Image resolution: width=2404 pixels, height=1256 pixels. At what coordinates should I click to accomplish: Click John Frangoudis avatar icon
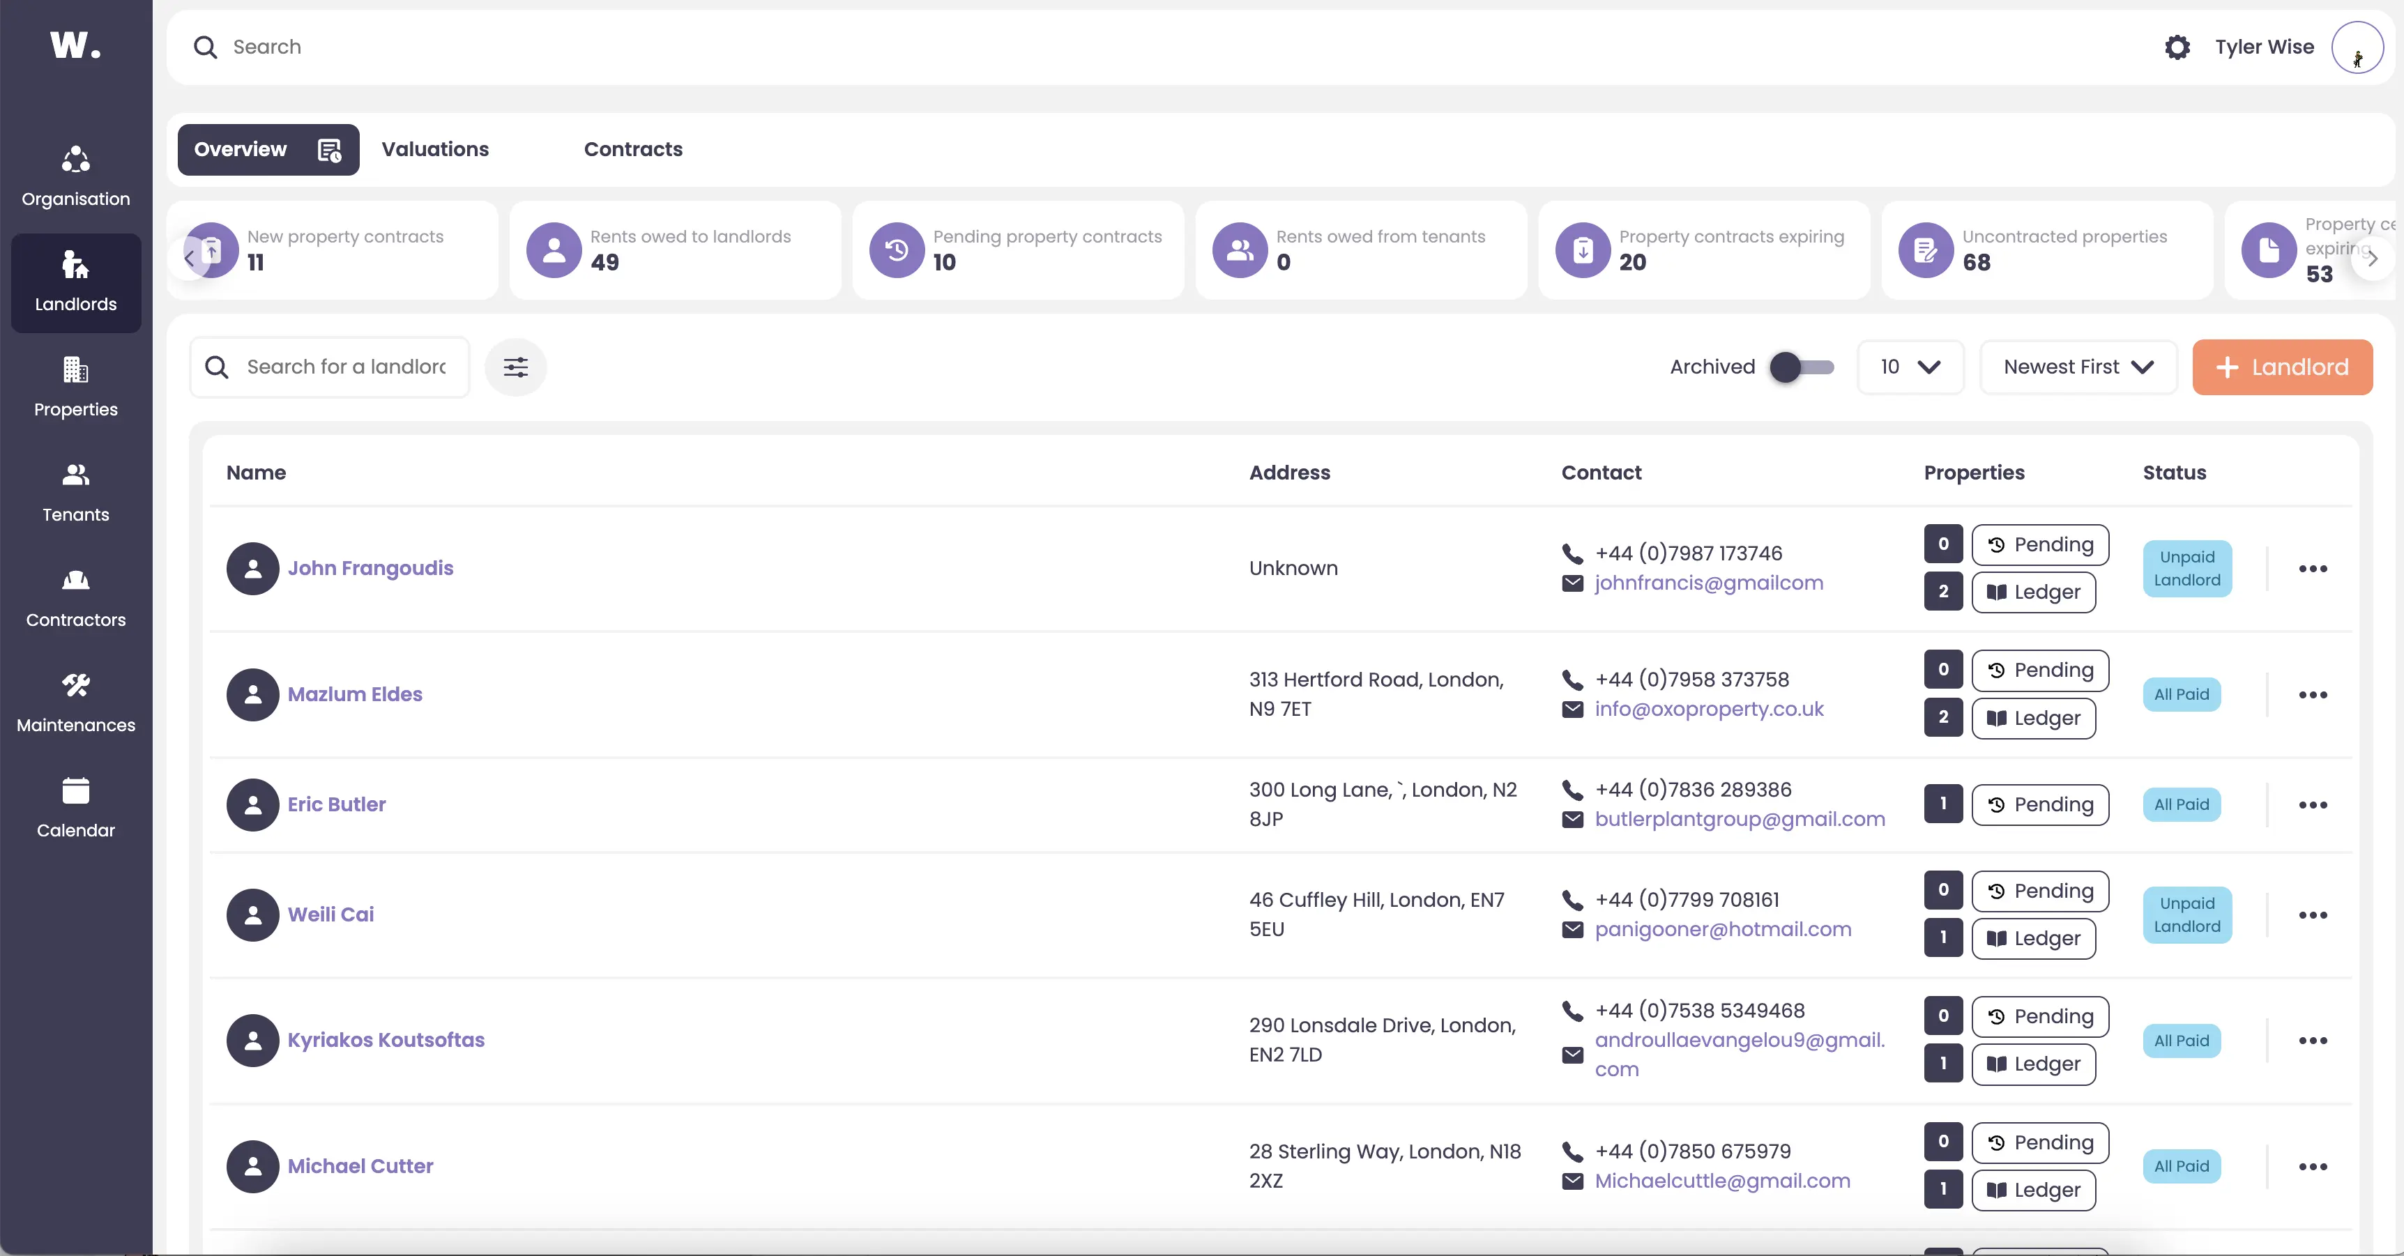(253, 568)
